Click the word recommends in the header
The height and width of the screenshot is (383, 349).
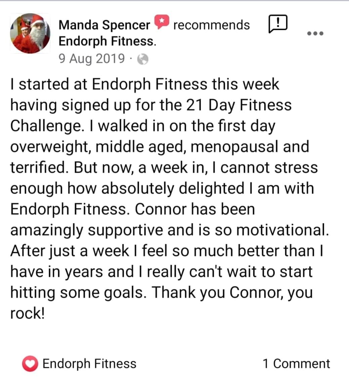click(212, 25)
